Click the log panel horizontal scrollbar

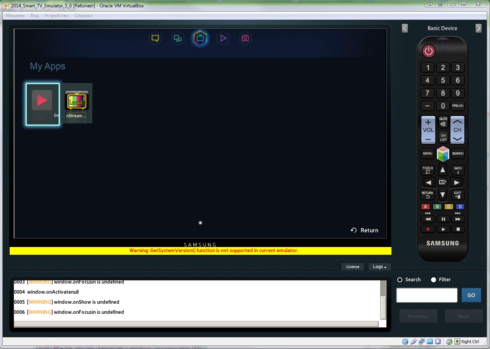196,324
